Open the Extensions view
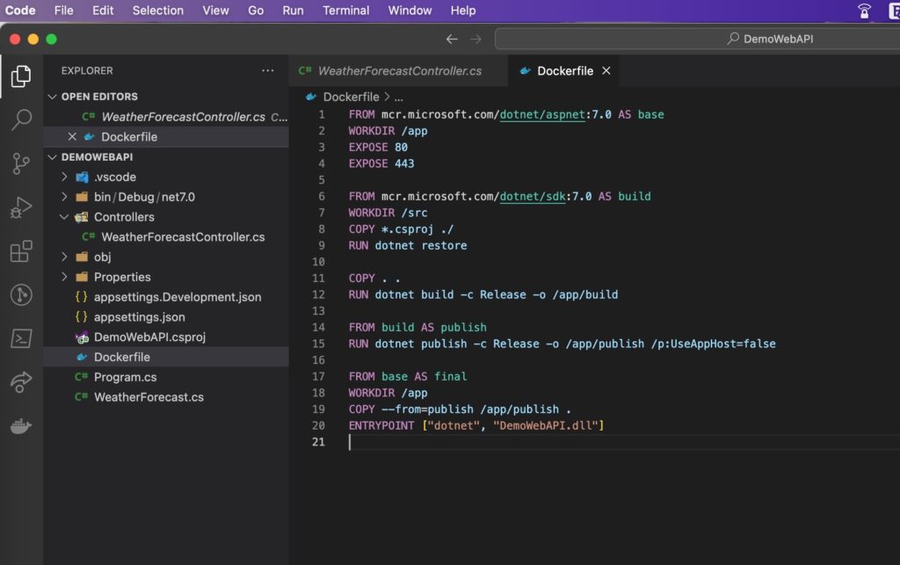The height and width of the screenshot is (565, 900). pos(21,251)
